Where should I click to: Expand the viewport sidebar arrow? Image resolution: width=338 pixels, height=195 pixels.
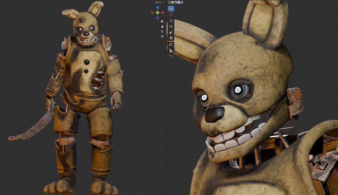165,9
